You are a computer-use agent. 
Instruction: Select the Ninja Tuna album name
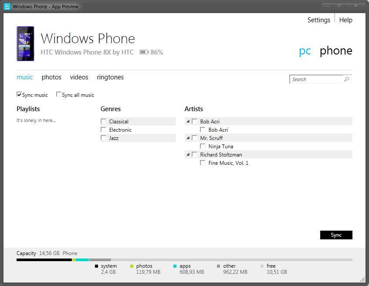click(x=221, y=146)
